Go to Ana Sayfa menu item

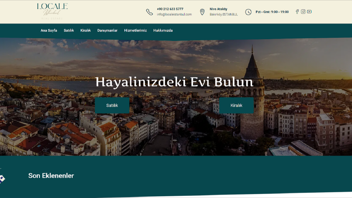coord(49,30)
